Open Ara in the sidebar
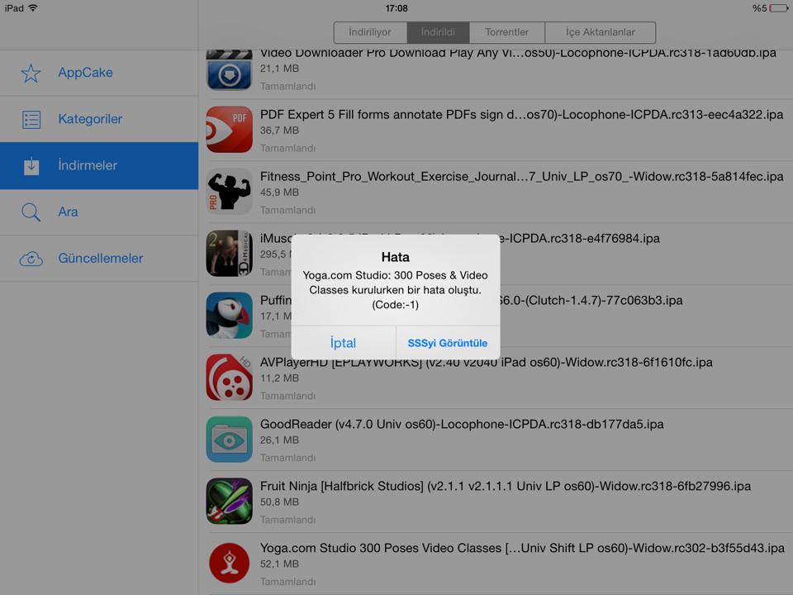This screenshot has height=595, width=793. pos(99,212)
